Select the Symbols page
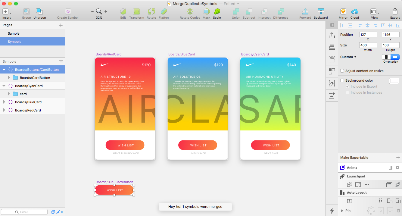402x216 pixels. (14, 42)
